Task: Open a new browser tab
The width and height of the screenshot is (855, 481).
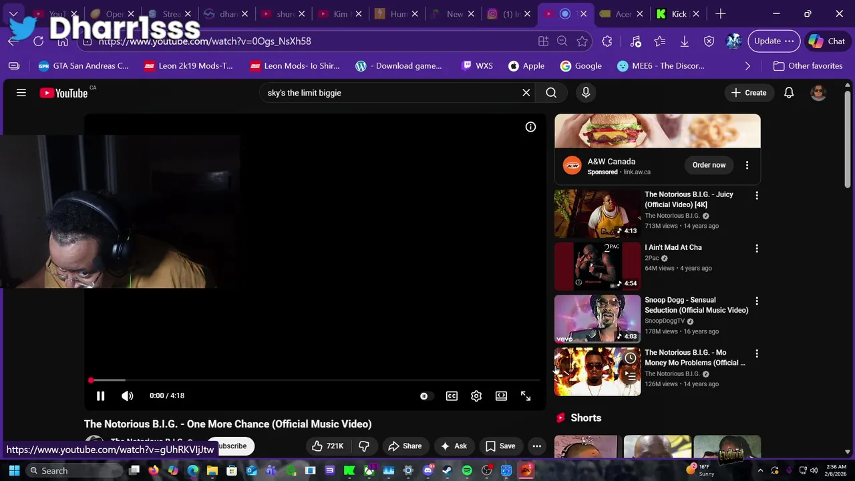Action: coord(720,13)
